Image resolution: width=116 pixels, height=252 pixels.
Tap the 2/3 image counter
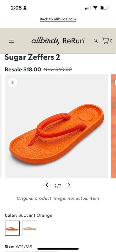[x=58, y=186]
